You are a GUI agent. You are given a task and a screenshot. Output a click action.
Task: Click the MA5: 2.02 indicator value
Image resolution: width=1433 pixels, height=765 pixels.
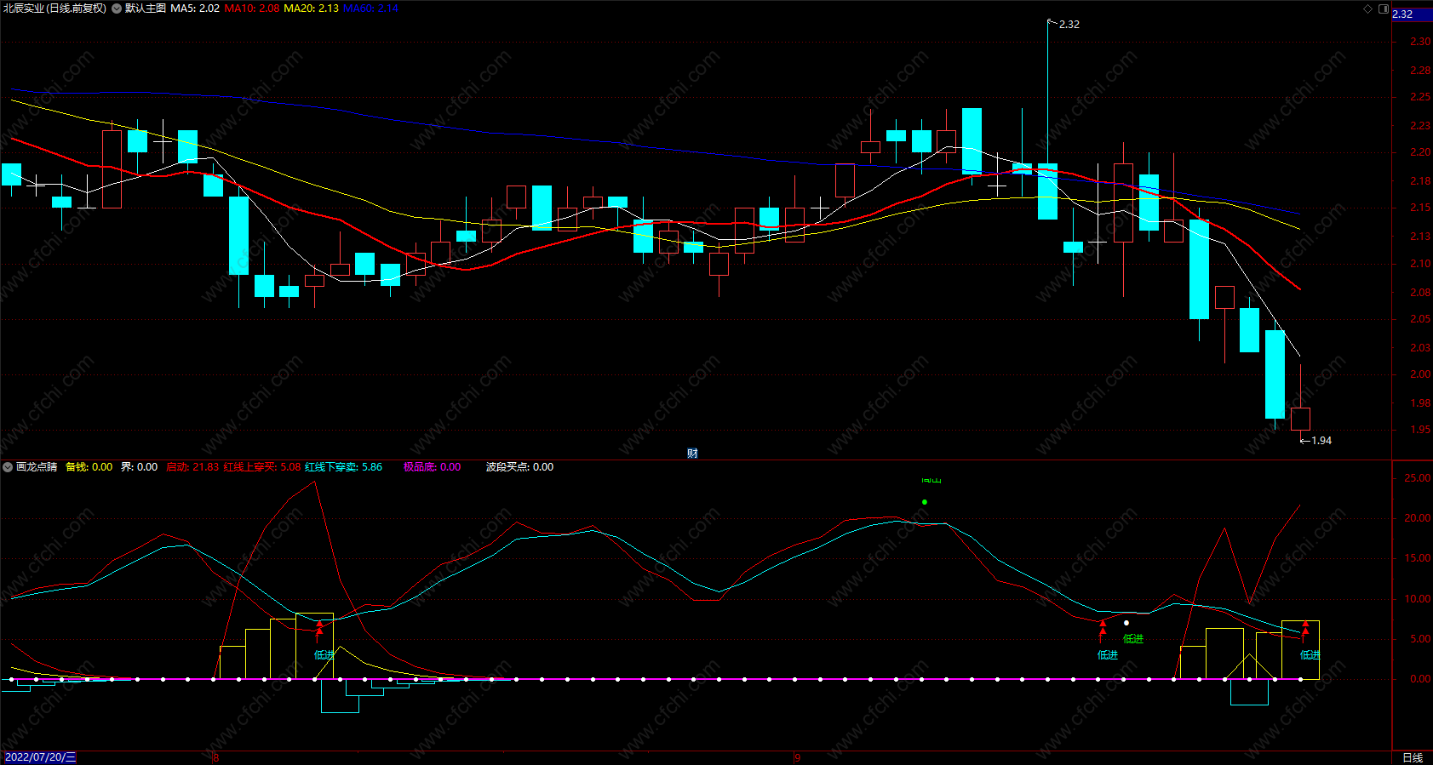point(195,9)
